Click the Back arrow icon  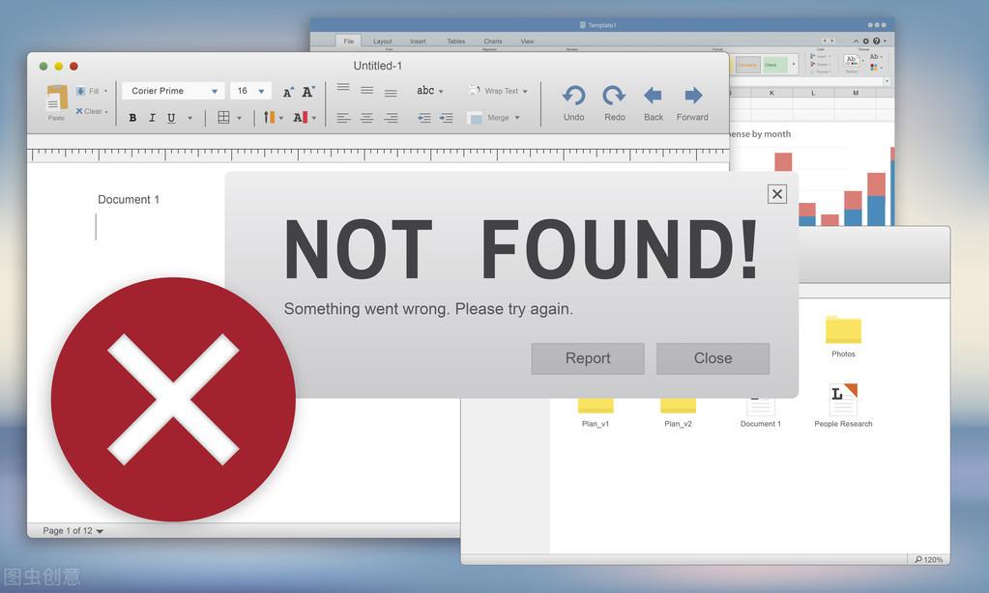(653, 96)
